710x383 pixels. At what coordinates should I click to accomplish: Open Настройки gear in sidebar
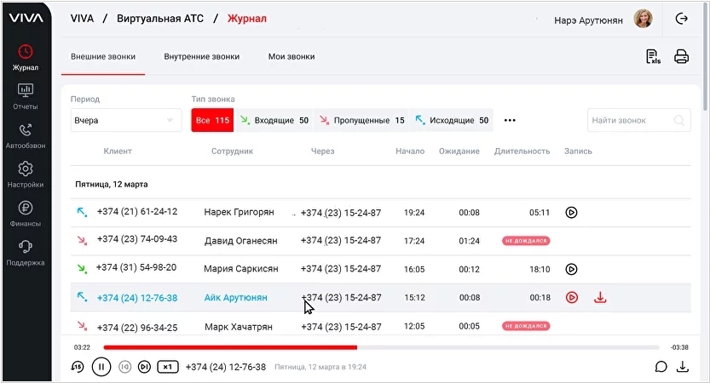pos(26,174)
